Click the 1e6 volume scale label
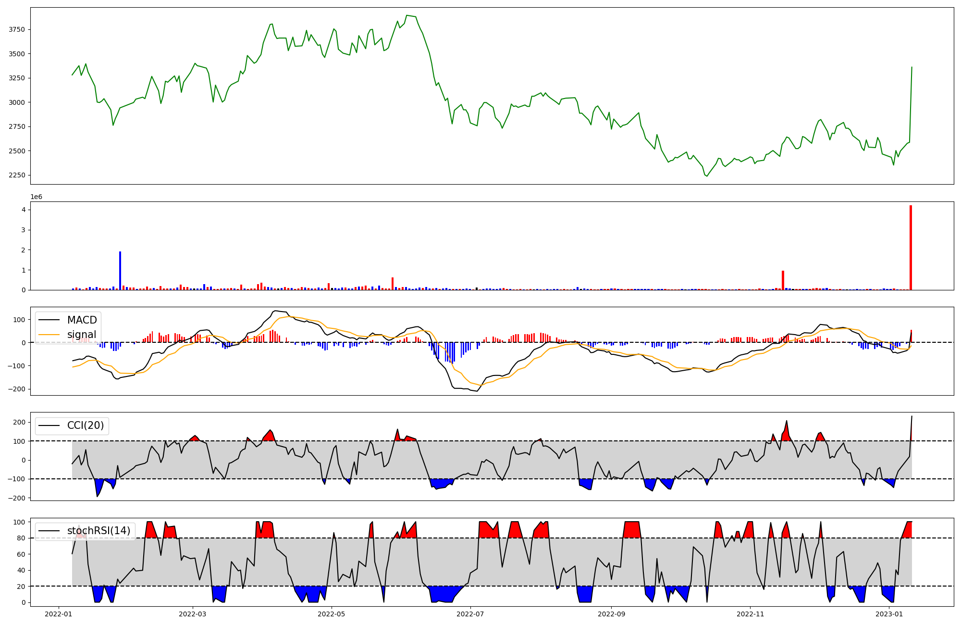The image size is (961, 625). (x=36, y=197)
